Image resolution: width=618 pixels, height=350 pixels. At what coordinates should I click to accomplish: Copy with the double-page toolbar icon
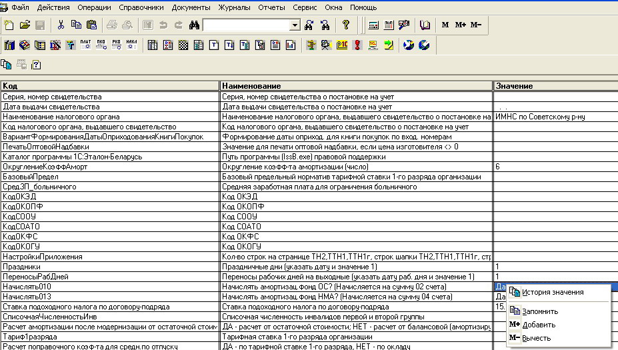(x=76, y=25)
